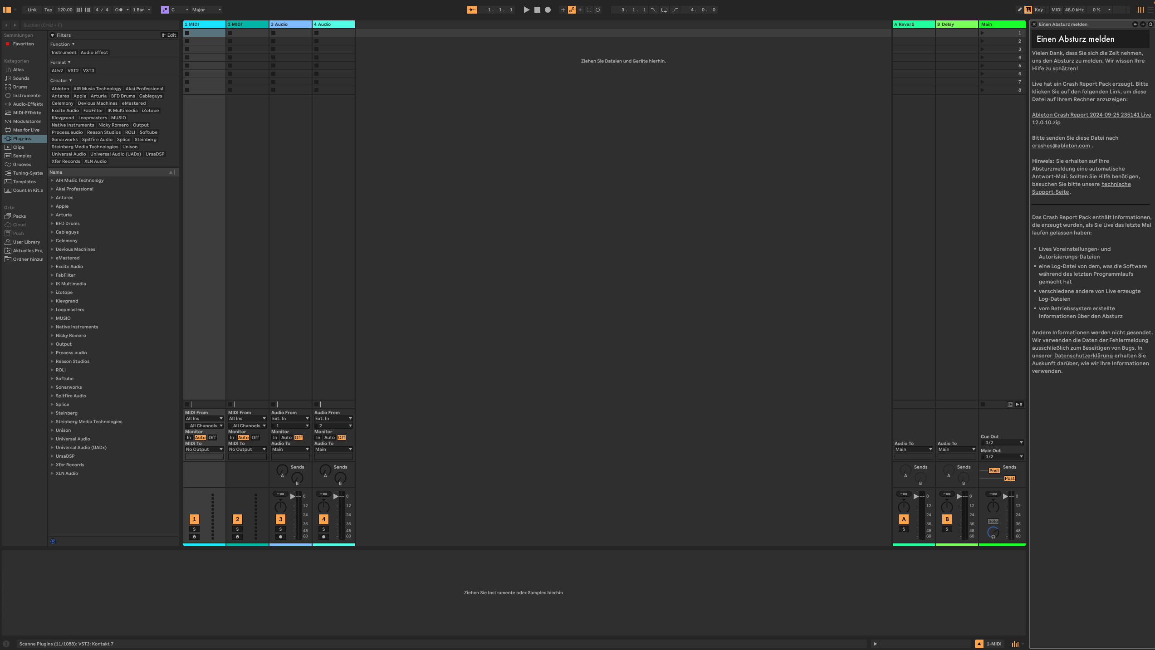1155x650 pixels.
Task: Click the Tap tempo button
Action: (48, 10)
